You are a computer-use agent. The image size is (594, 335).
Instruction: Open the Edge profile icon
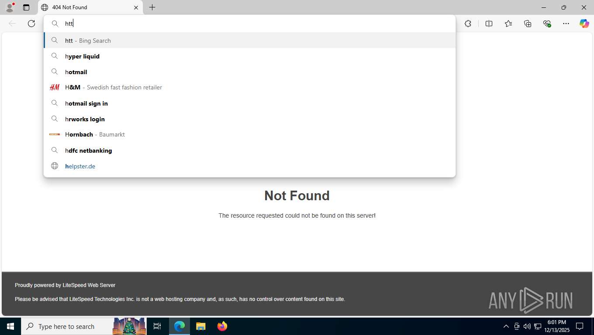10,7
